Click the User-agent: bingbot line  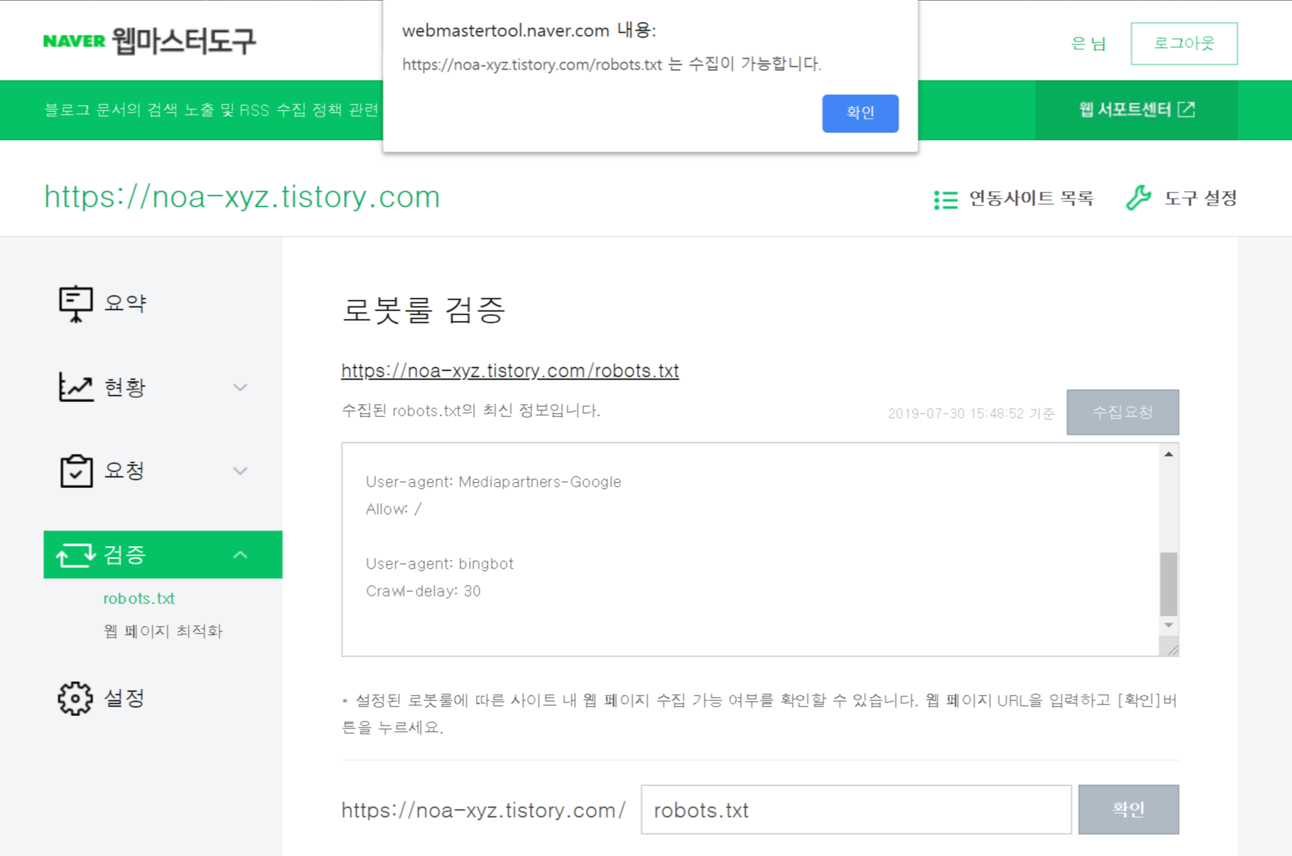[x=440, y=564]
